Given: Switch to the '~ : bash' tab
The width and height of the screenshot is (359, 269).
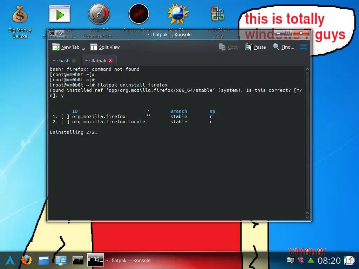Looking at the screenshot, I should [61, 61].
